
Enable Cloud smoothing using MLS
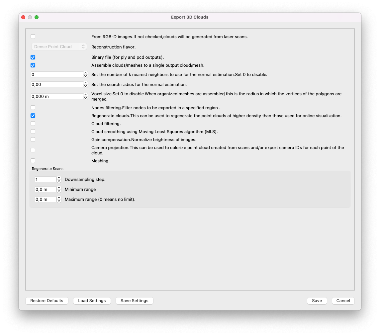[x=33, y=131]
